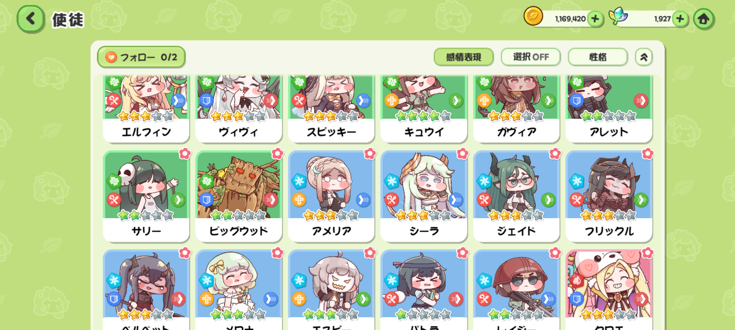The height and width of the screenshot is (330, 735).
Task: Toggle the 選択 OFF selection mode
Action: coord(531,57)
